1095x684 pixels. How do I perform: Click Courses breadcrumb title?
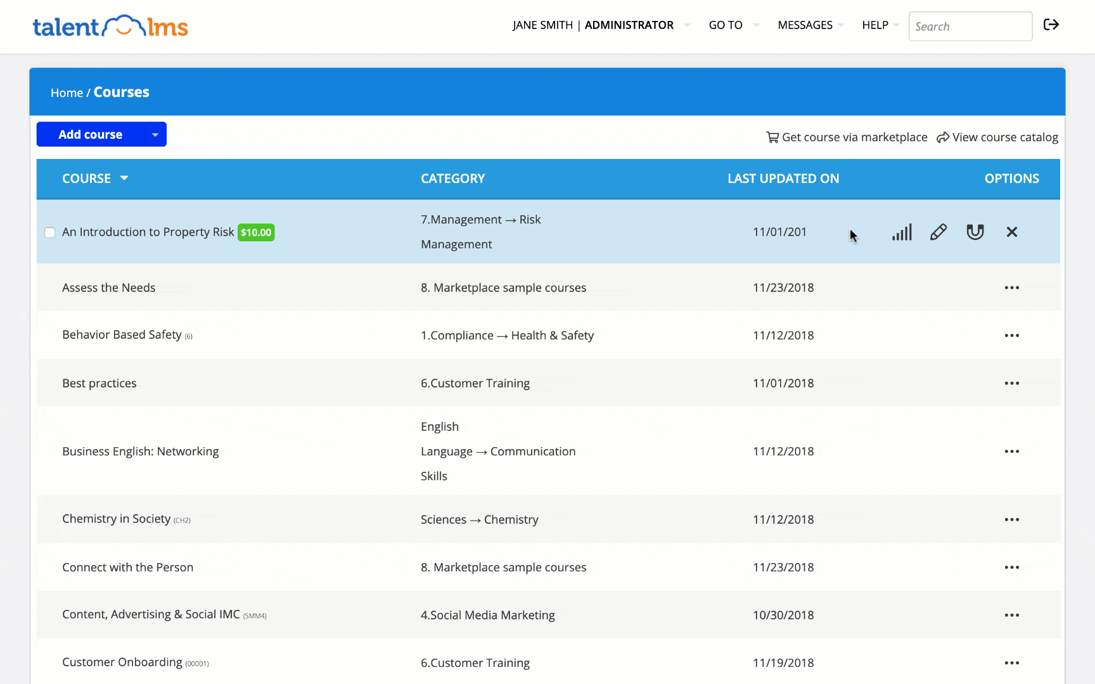122,92
